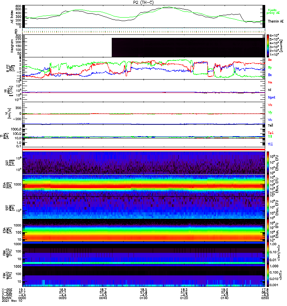
Task: Click the 0020 time tick label
Action: 62,298
